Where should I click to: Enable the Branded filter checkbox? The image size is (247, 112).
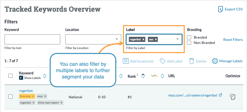click(x=189, y=37)
